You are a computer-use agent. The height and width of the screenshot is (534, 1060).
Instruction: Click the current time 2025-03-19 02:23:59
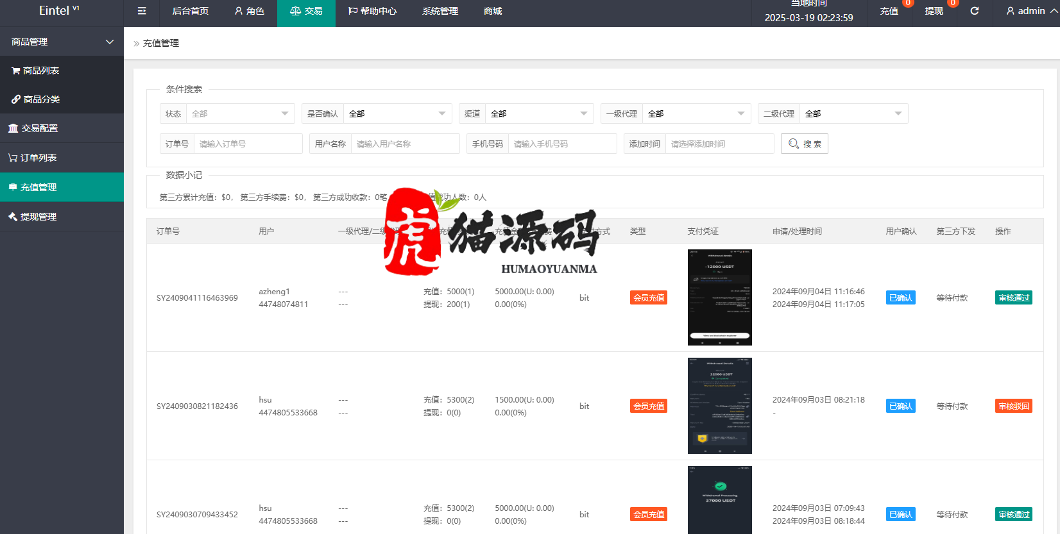(808, 18)
